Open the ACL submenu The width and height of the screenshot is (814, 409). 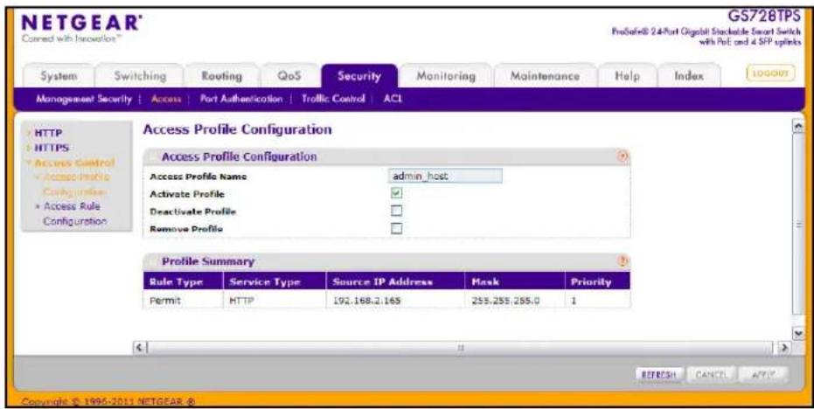tap(393, 99)
